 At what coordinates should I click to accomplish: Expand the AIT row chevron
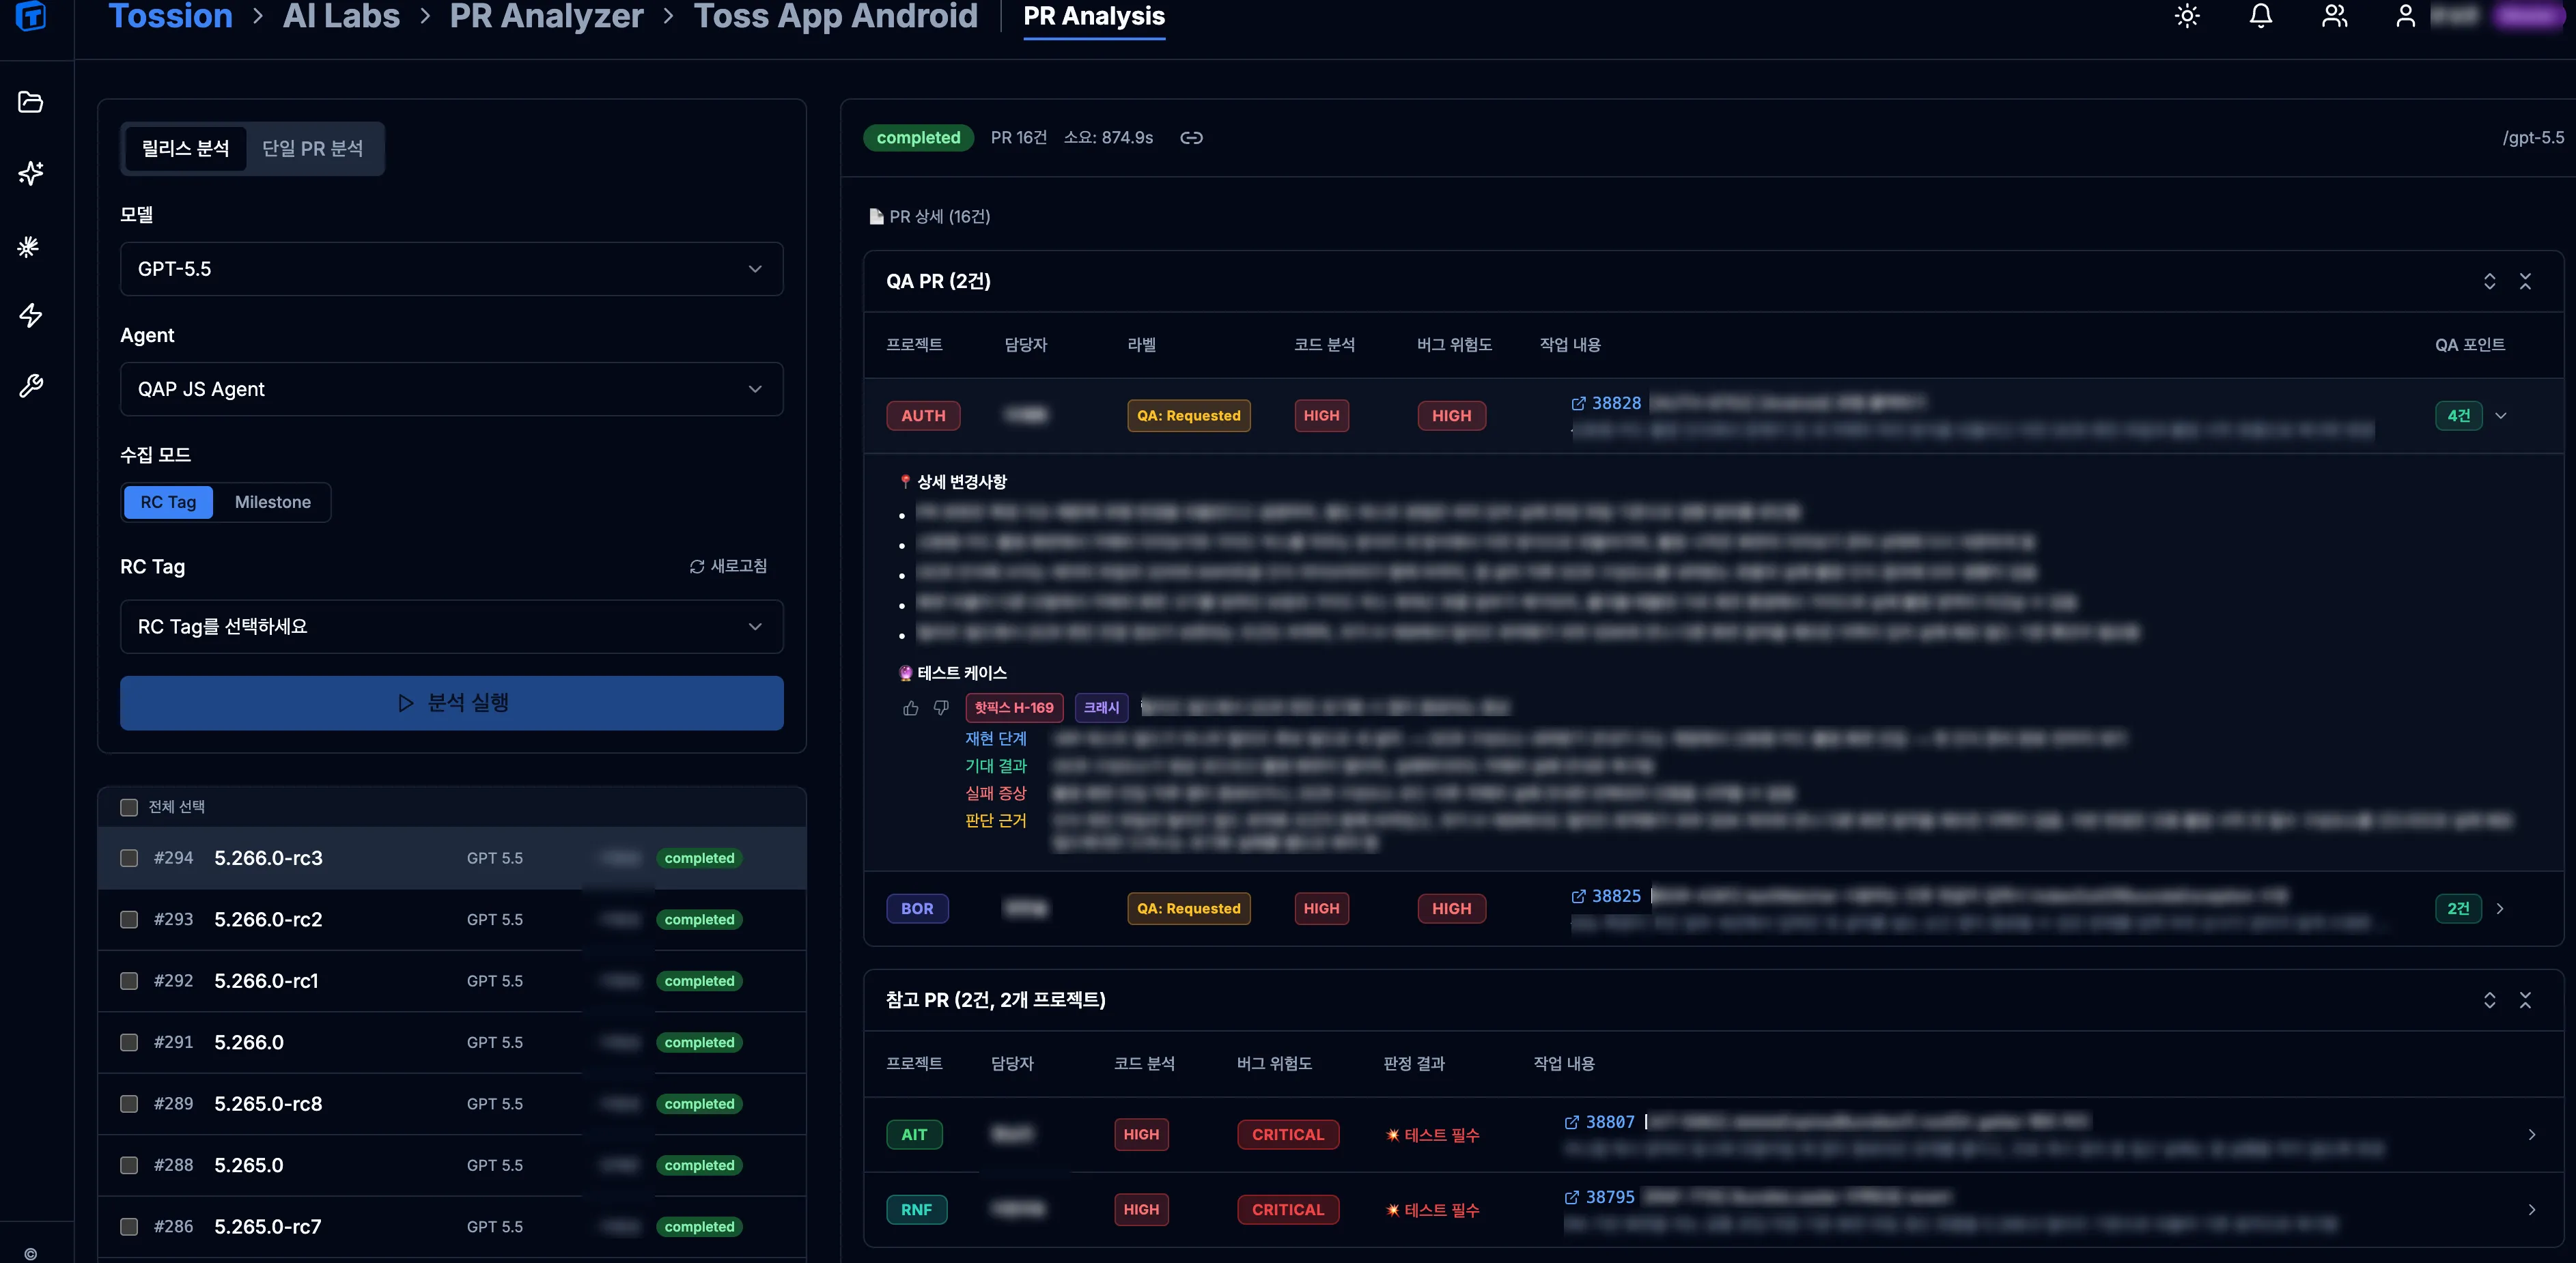[x=2532, y=1135]
